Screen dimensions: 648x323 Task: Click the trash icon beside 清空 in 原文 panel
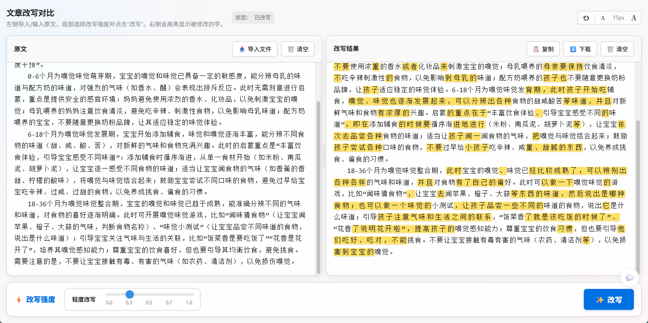(x=291, y=49)
